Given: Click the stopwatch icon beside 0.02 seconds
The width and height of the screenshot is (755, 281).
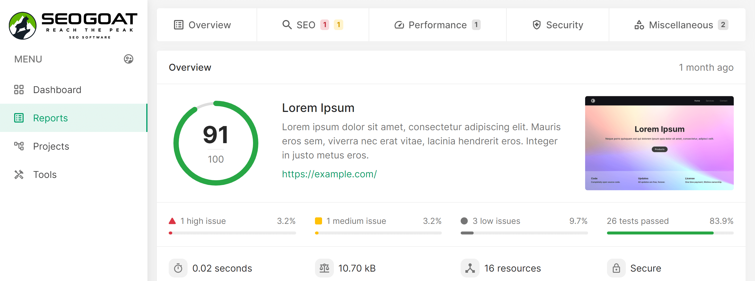Looking at the screenshot, I should pyautogui.click(x=178, y=268).
